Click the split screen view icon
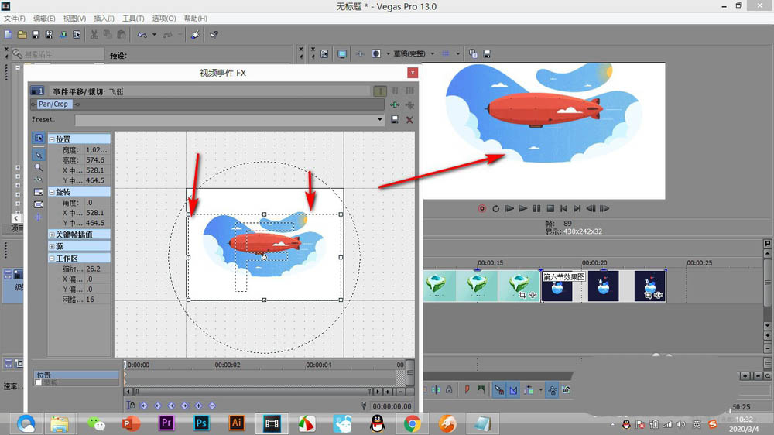 [x=376, y=54]
